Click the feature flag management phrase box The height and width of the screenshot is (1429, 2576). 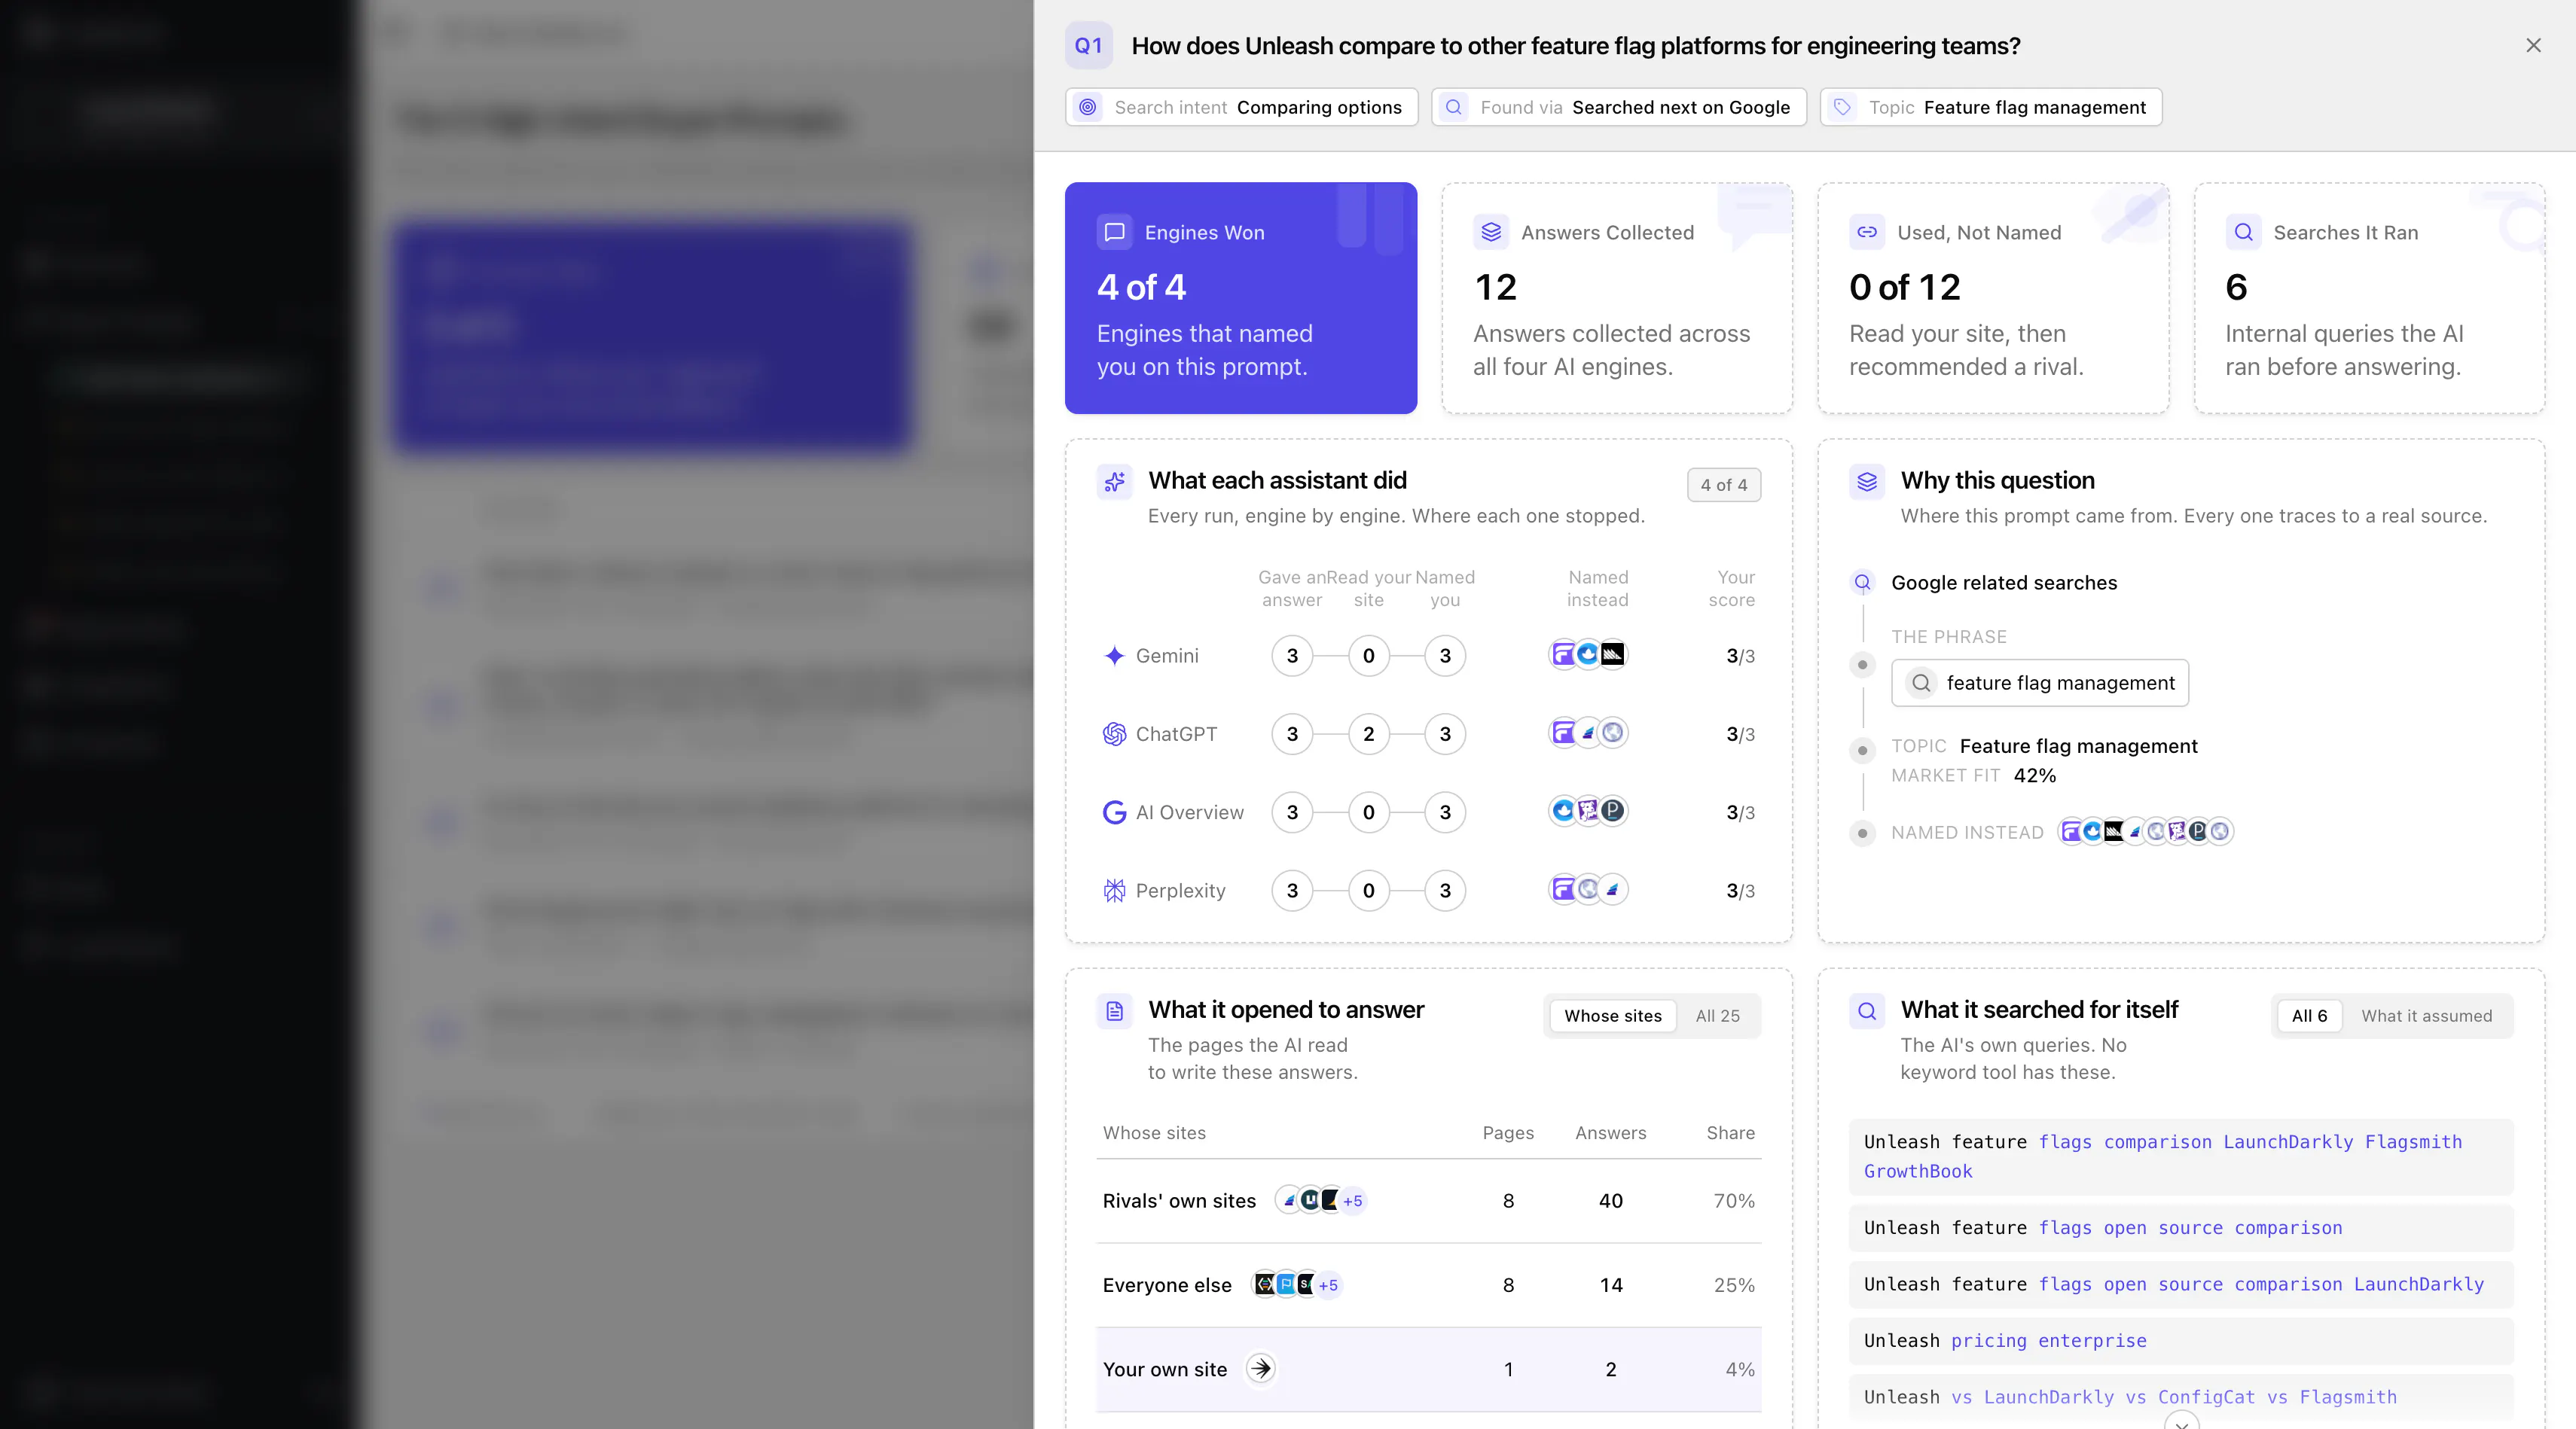(x=2039, y=683)
